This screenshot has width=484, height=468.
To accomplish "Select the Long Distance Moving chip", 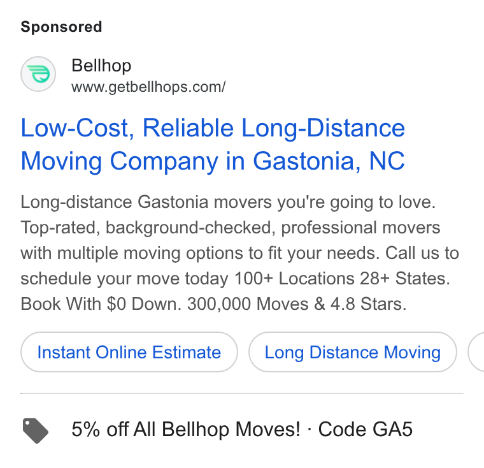I will [353, 352].
